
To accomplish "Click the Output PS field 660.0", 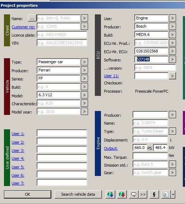I will [x=140, y=148].
